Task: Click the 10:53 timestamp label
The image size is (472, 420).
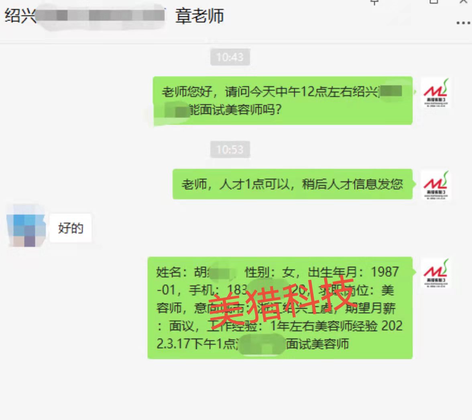Action: click(230, 149)
